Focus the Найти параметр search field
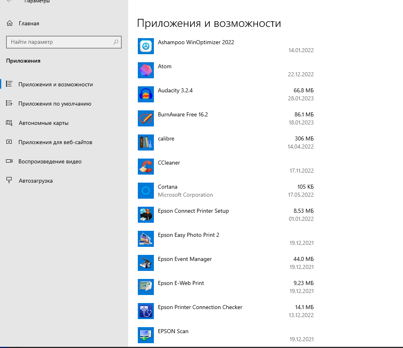The height and width of the screenshot is (348, 403). [64, 42]
